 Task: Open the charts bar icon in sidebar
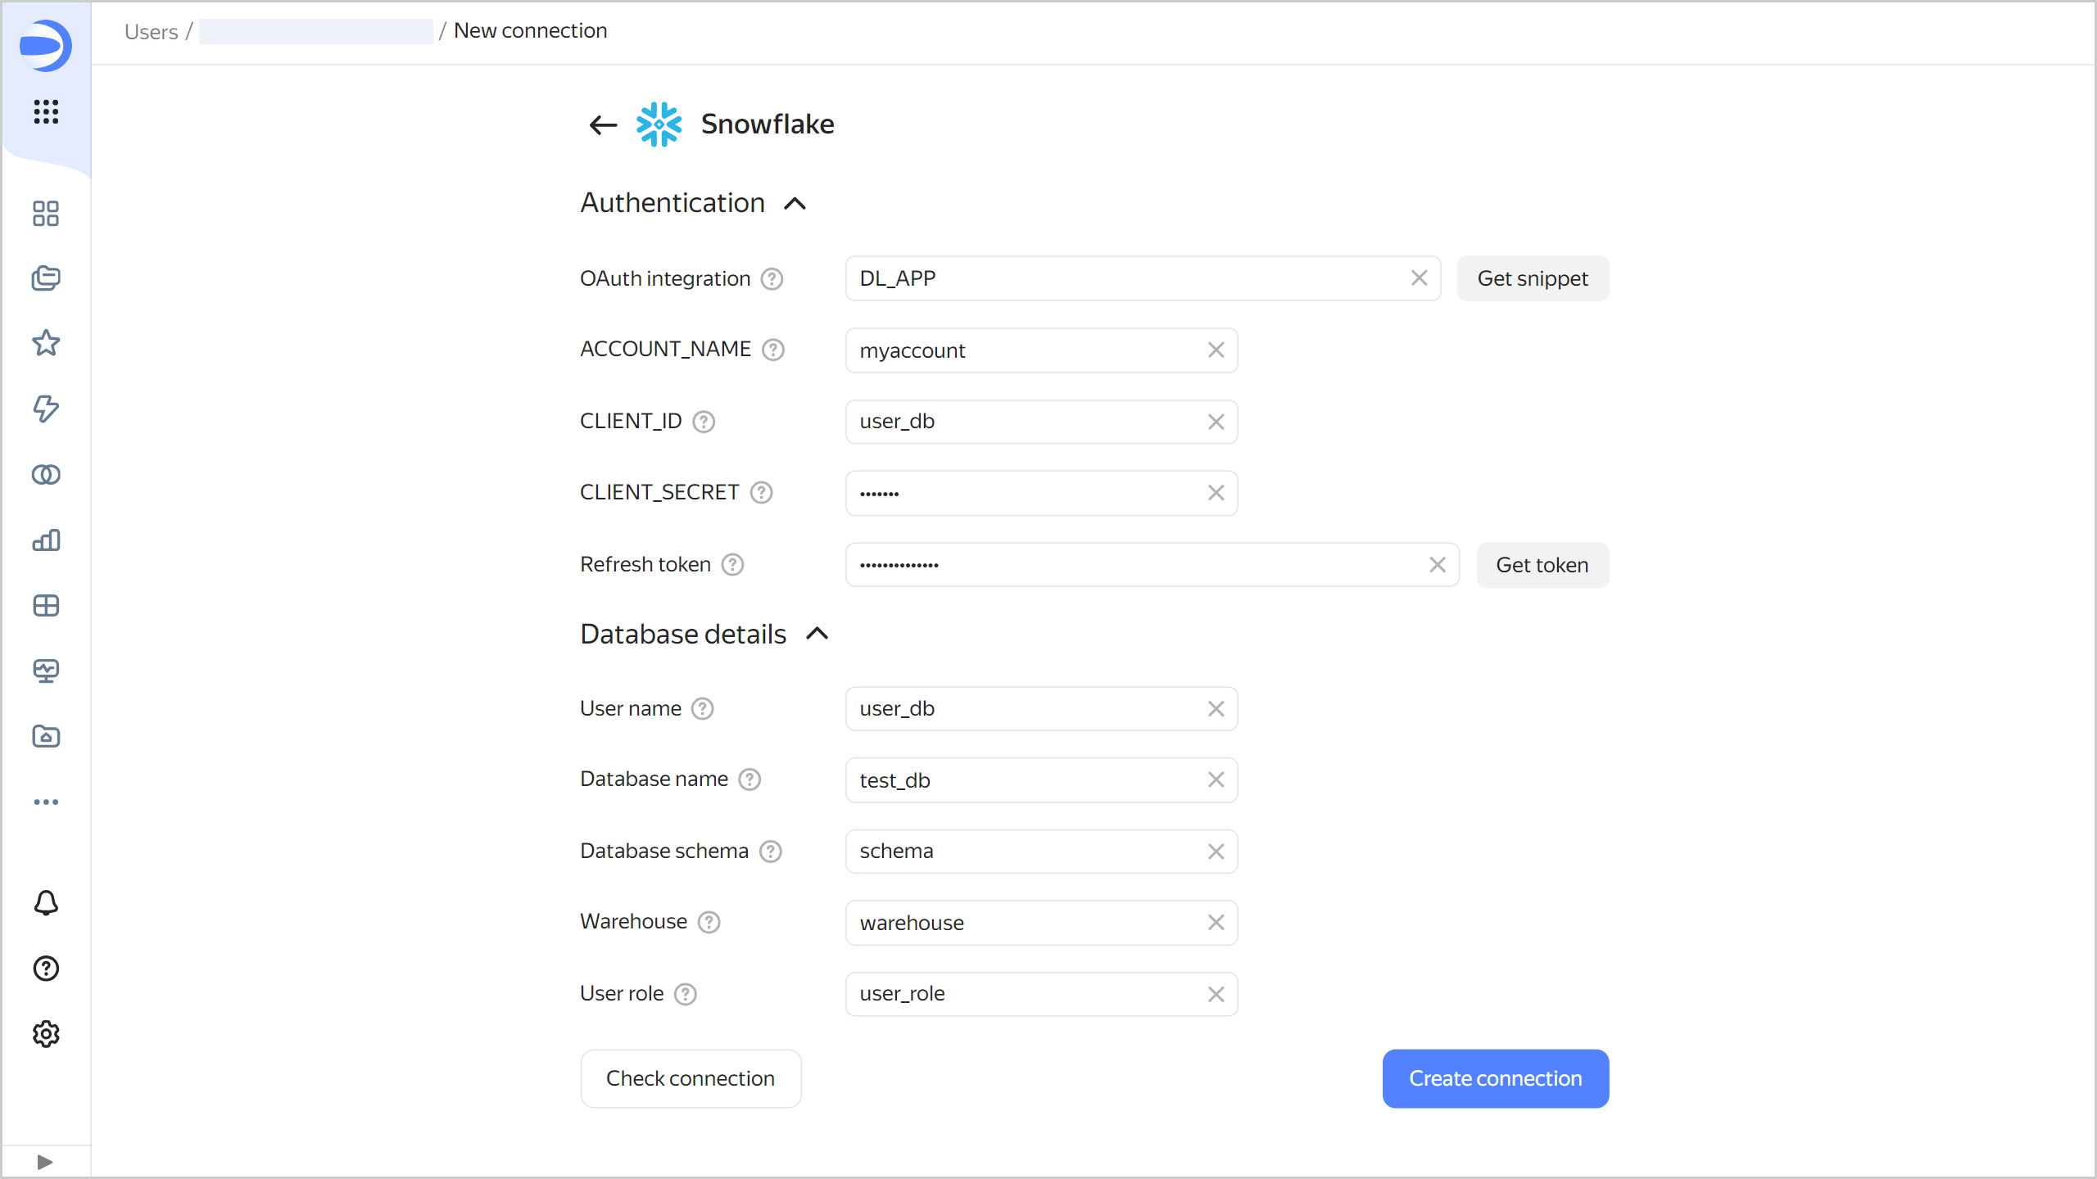point(46,540)
